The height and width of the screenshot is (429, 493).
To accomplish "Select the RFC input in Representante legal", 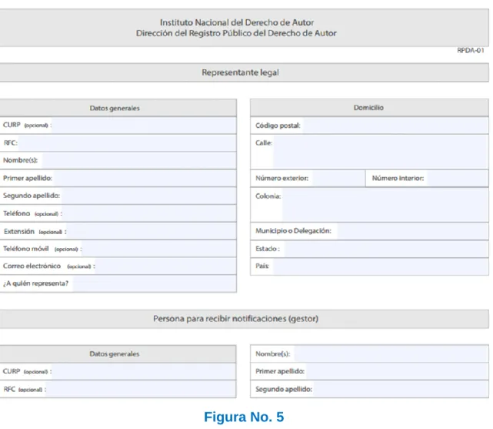I will point(127,143).
